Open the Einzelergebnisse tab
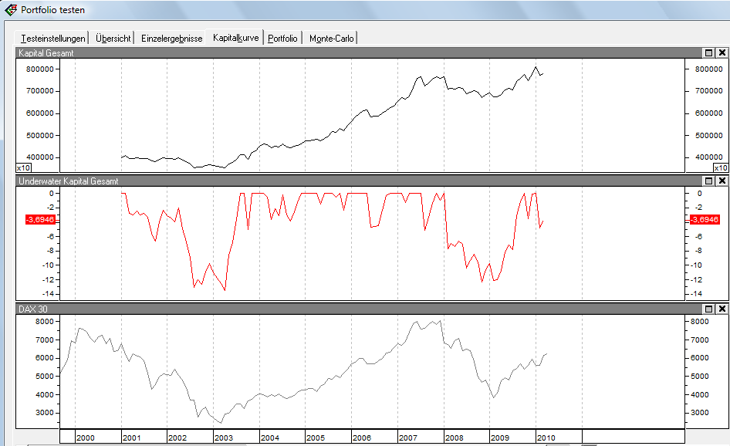This screenshot has height=446, width=730. pyautogui.click(x=172, y=38)
